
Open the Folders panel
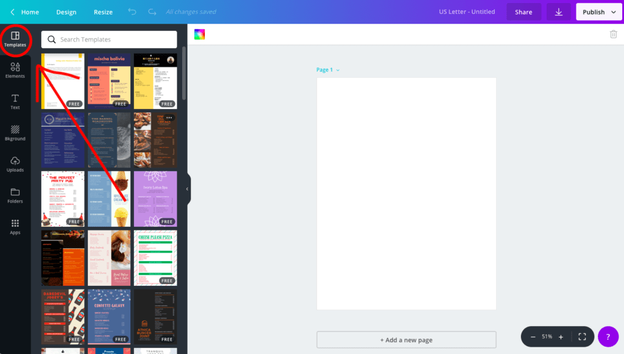(x=15, y=195)
